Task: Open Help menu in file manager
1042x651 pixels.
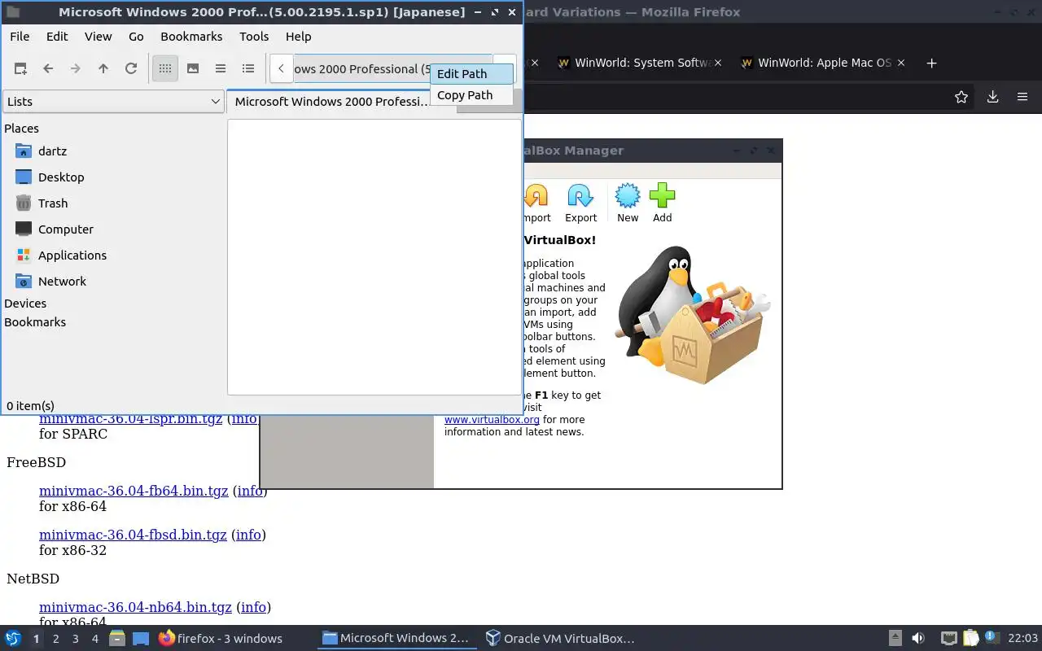Action: 298,37
